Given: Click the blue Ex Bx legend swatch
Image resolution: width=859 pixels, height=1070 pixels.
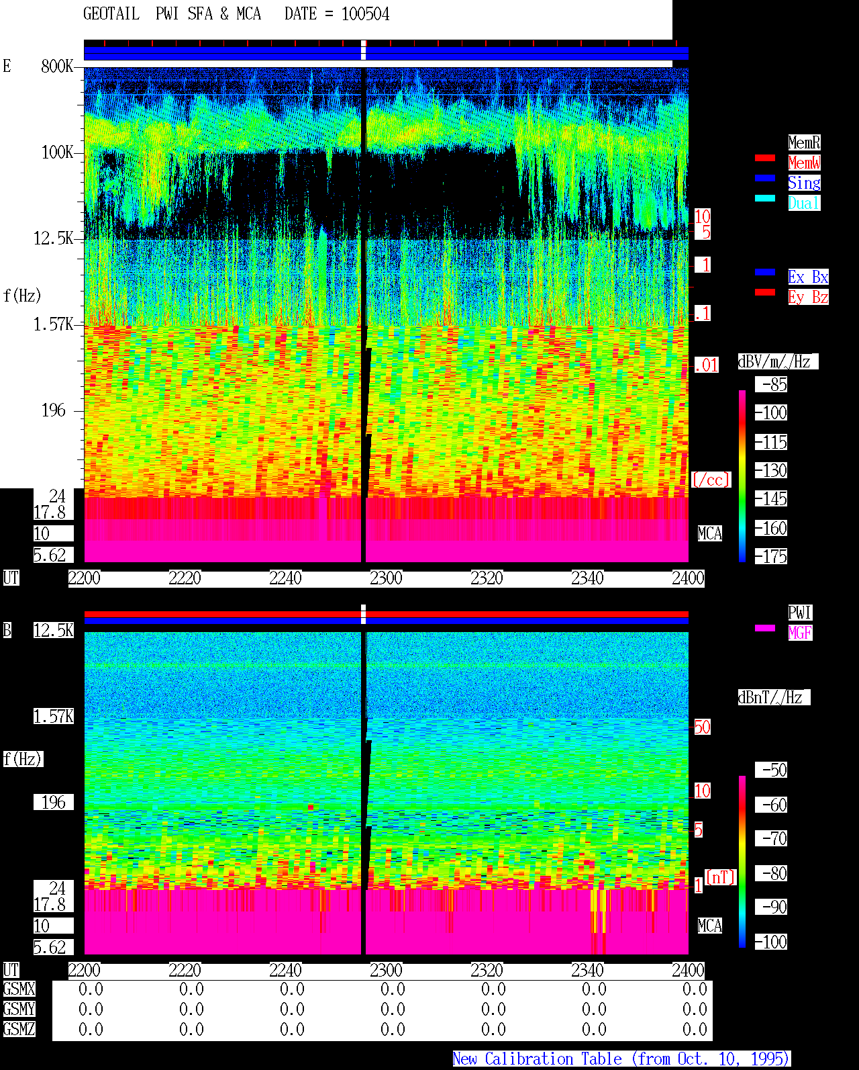Looking at the screenshot, I should (x=765, y=272).
